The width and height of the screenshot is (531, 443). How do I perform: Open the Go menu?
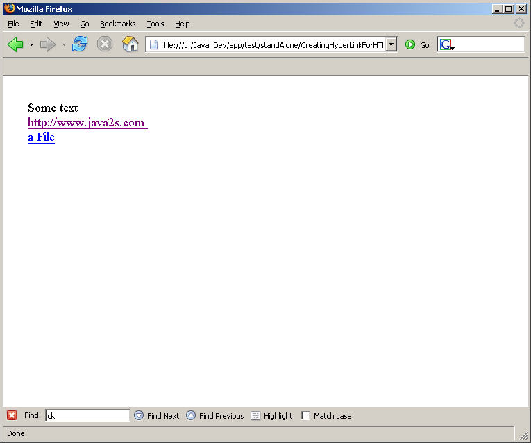(85, 24)
